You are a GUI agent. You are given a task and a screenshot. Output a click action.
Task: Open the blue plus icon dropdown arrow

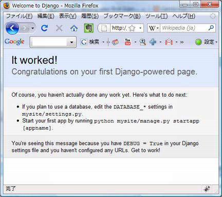tap(160, 42)
